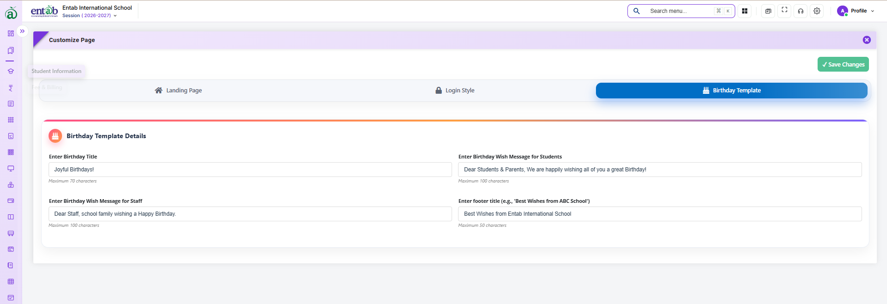Click the entab wordmark logo in header
The width and height of the screenshot is (887, 304).
(44, 11)
